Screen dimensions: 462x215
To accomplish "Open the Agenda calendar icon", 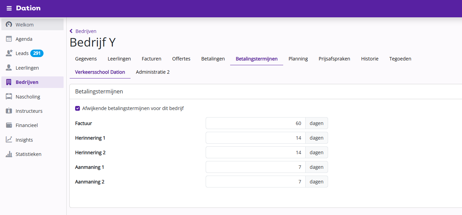I will pos(9,39).
